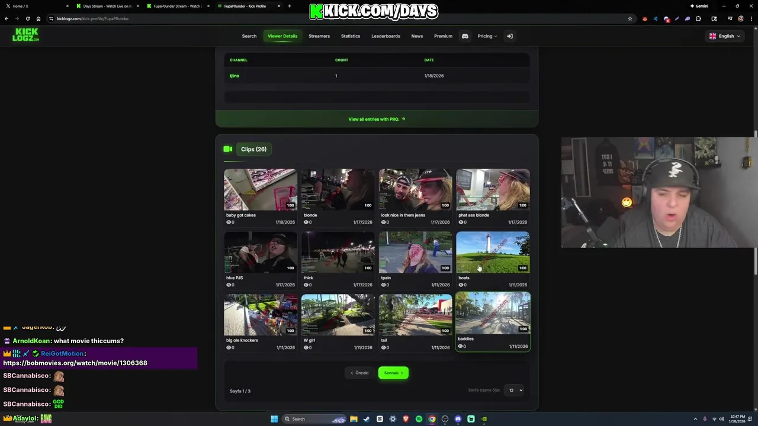
Task: Reload the page
Action: click(27, 18)
